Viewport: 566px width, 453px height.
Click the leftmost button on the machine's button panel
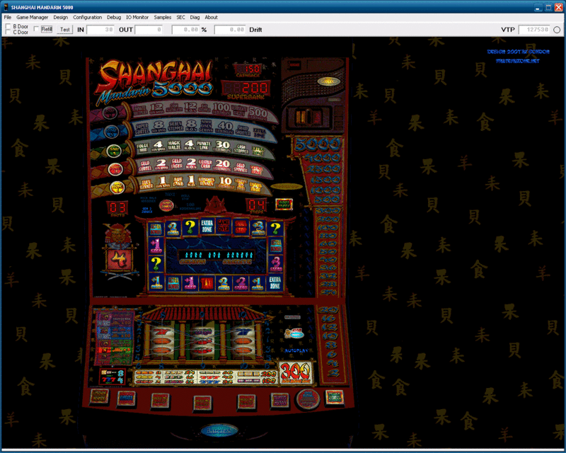pyautogui.click(x=99, y=396)
